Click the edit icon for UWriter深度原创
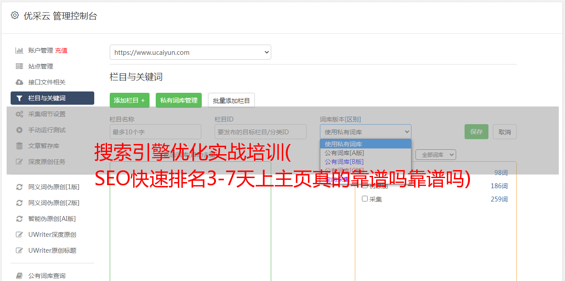The image size is (565, 281). pos(19,235)
